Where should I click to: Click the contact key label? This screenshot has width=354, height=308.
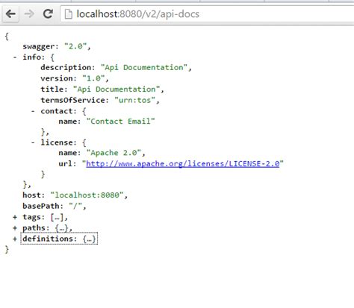[x=57, y=111]
